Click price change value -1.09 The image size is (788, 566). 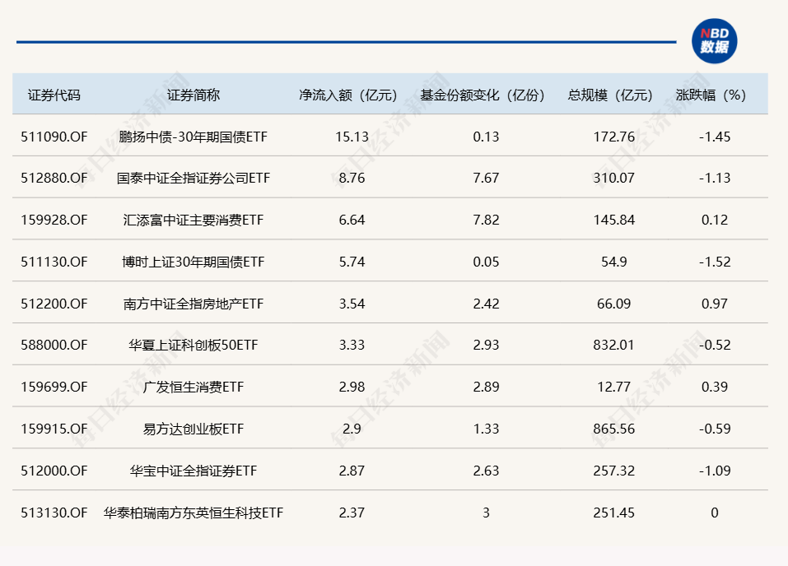coord(715,471)
